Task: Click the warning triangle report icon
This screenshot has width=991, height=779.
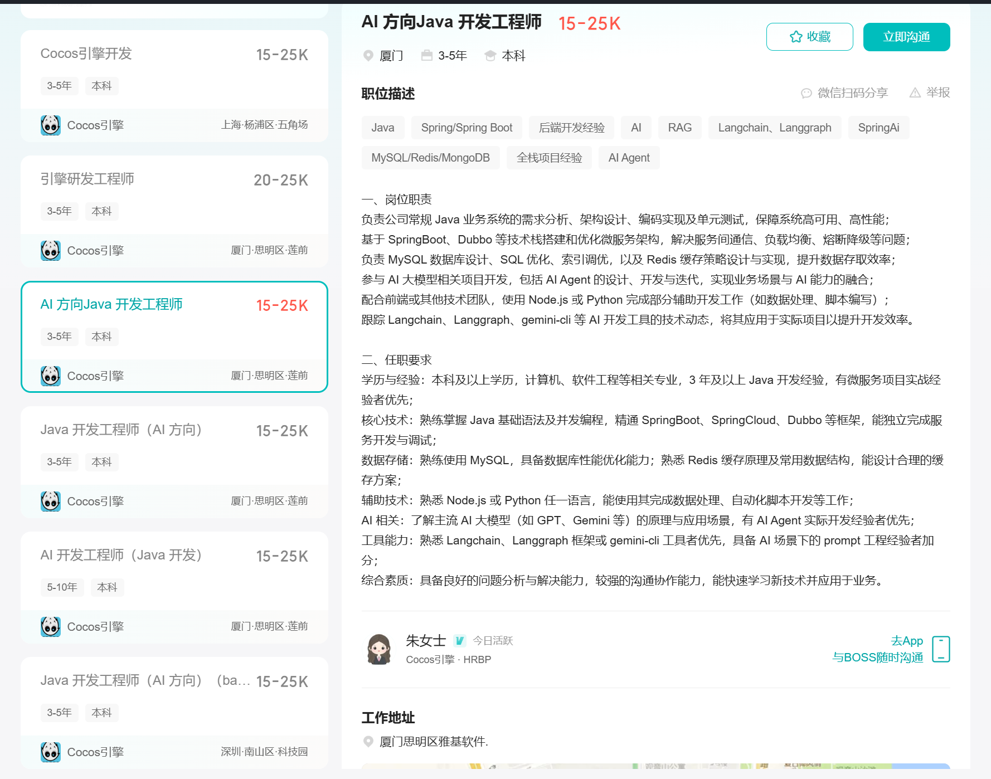Action: pos(915,92)
